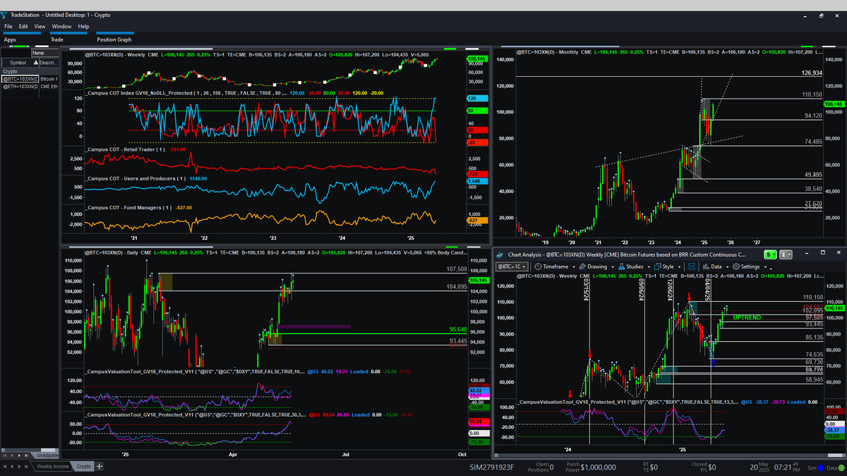Click the Data bar-chart icon

click(706, 267)
